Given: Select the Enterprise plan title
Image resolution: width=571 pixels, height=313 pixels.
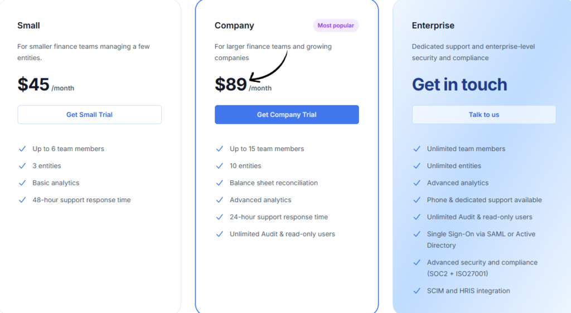Looking at the screenshot, I should coord(433,26).
